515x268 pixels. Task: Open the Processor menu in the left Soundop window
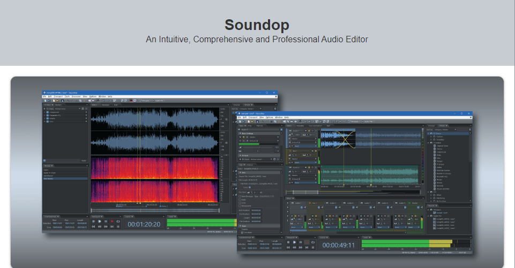point(76,96)
